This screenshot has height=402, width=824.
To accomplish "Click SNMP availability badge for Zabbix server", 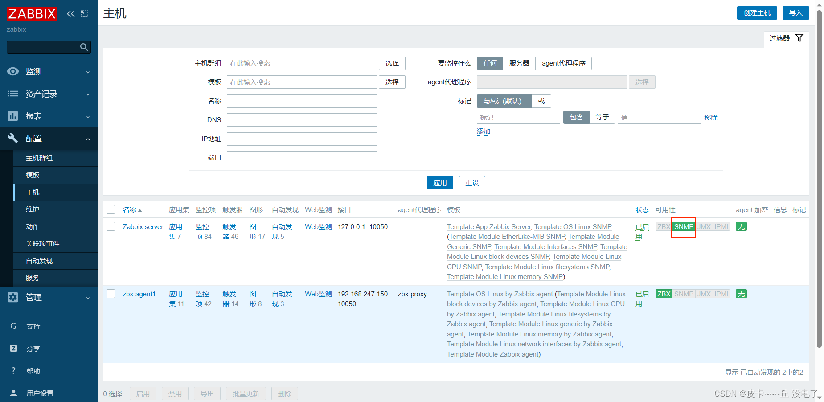I will point(684,227).
